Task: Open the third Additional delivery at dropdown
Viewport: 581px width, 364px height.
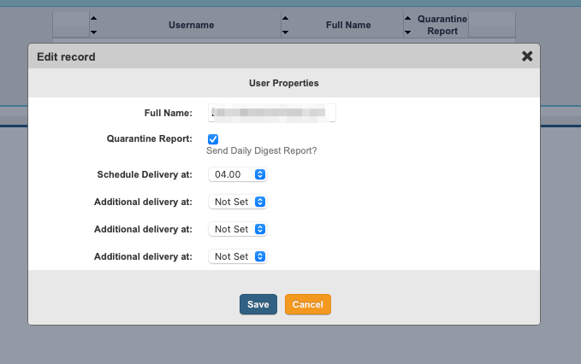Action: pos(238,255)
